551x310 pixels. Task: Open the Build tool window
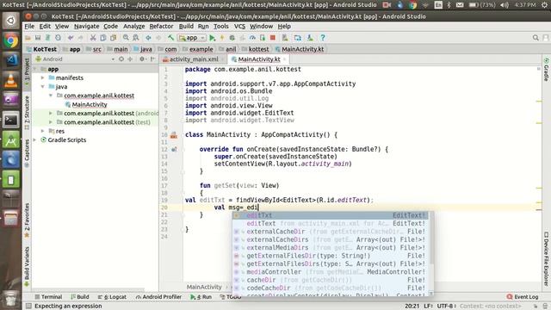(80, 297)
